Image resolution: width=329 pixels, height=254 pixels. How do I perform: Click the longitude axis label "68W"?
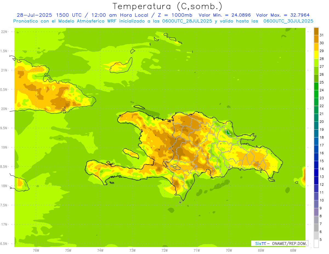click(293, 250)
